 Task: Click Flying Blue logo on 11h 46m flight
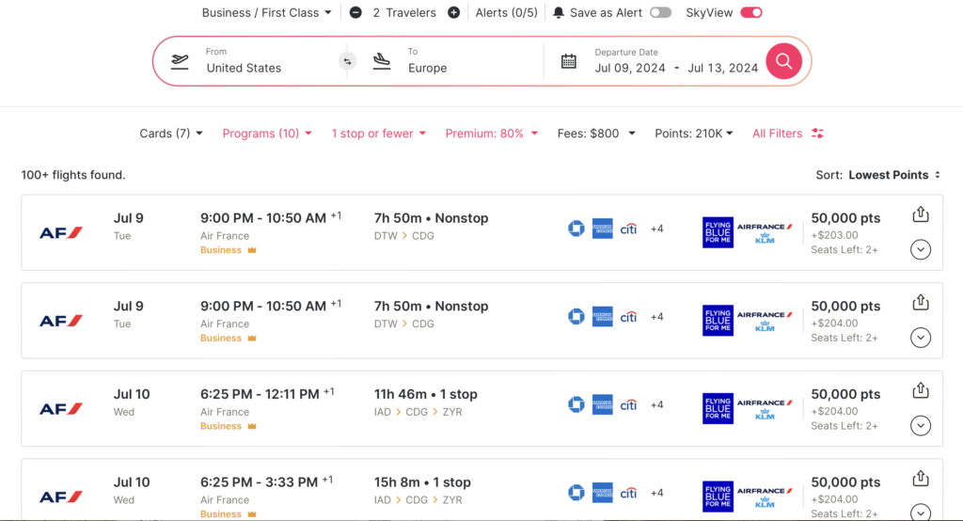pyautogui.click(x=718, y=408)
